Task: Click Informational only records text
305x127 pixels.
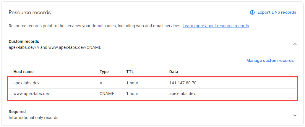Action: point(33,118)
